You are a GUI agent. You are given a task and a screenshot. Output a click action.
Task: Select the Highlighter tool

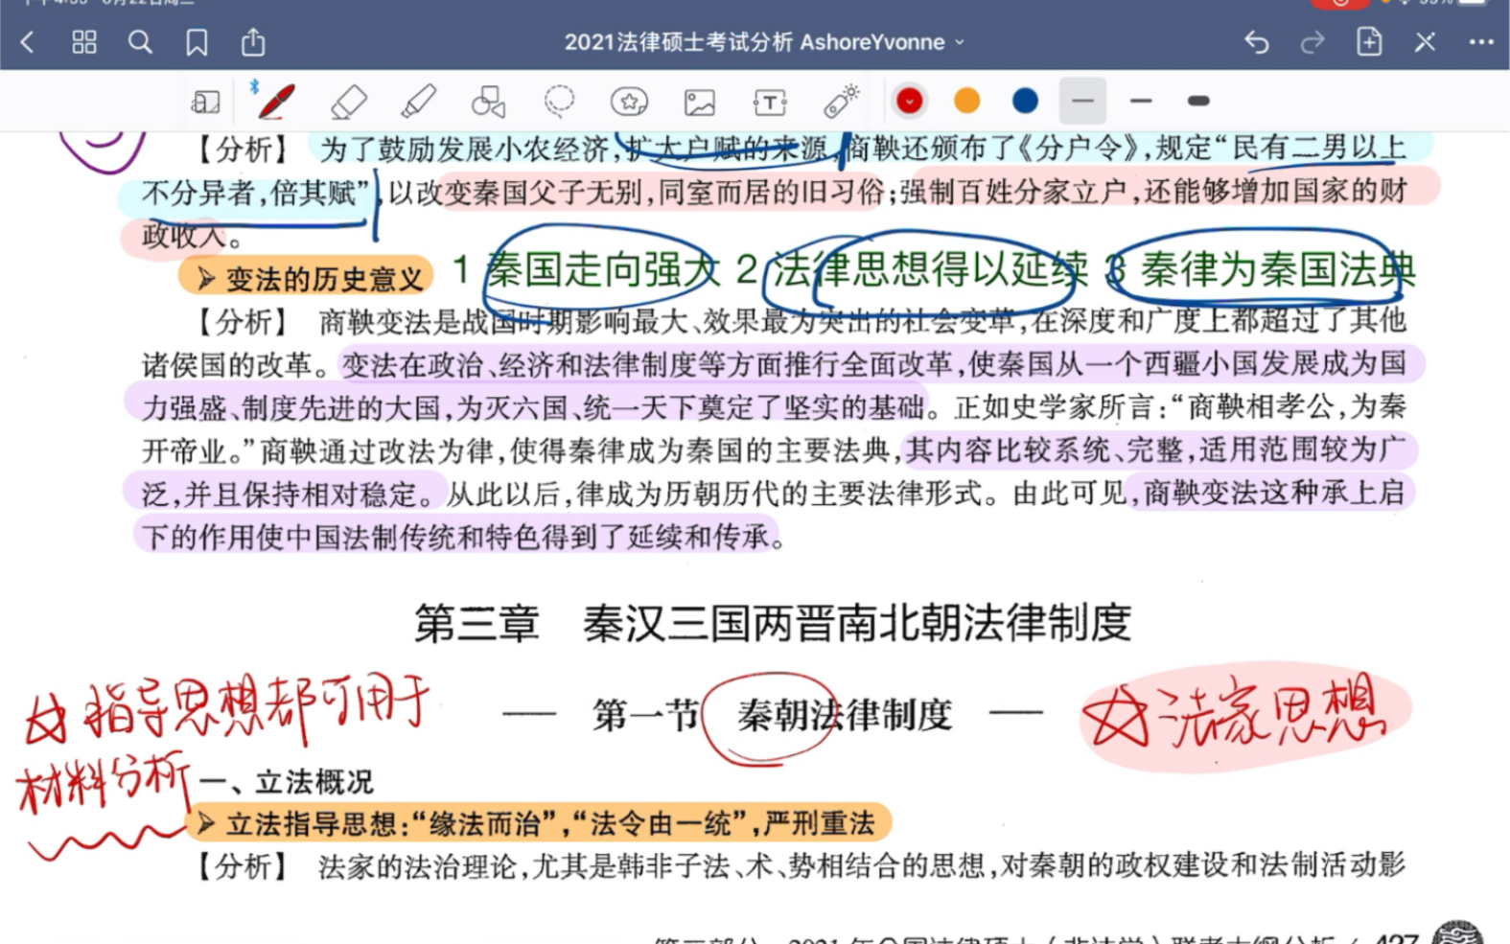point(418,102)
